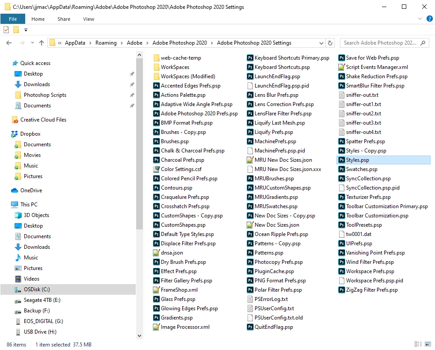Open the EOS_DIGITAL (G:) drive

(x=43, y=321)
